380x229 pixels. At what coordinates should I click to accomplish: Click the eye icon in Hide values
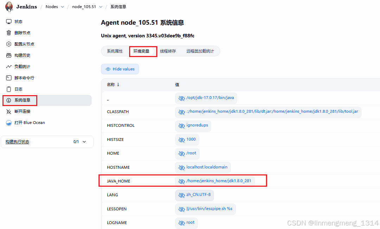pos(108,69)
